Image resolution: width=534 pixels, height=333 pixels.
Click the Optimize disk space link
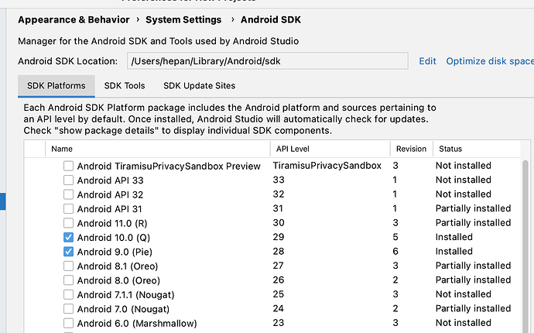[x=489, y=61]
